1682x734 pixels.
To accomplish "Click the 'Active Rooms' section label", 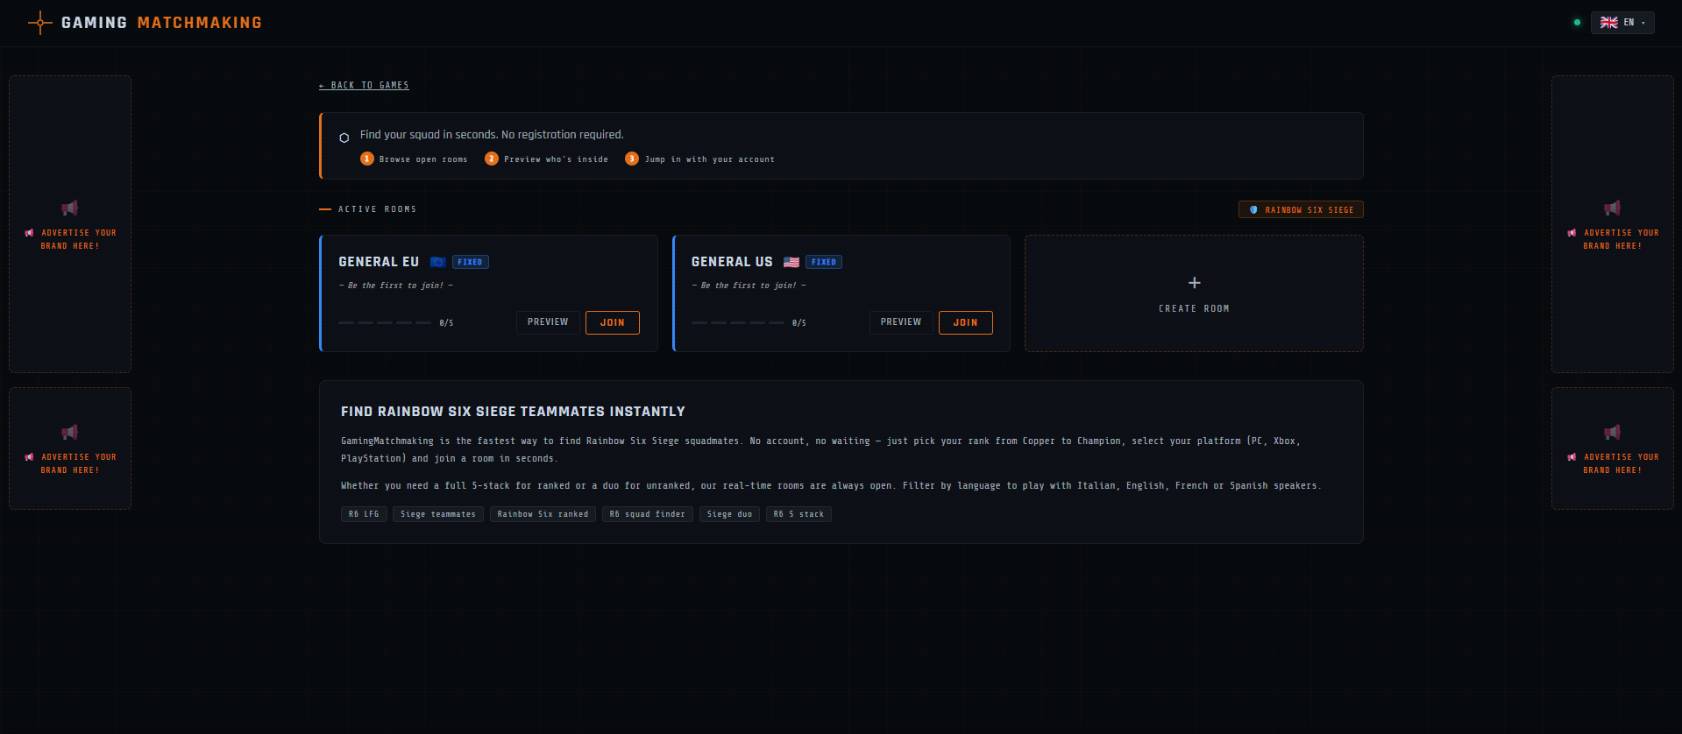I will [x=378, y=209].
